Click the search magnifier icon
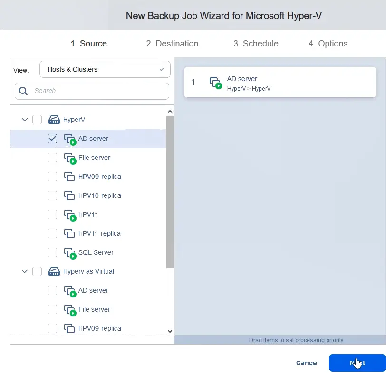This screenshot has height=381, width=386. point(23,91)
